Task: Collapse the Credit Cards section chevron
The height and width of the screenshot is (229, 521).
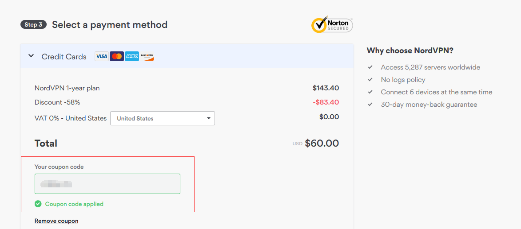Action: pyautogui.click(x=31, y=56)
